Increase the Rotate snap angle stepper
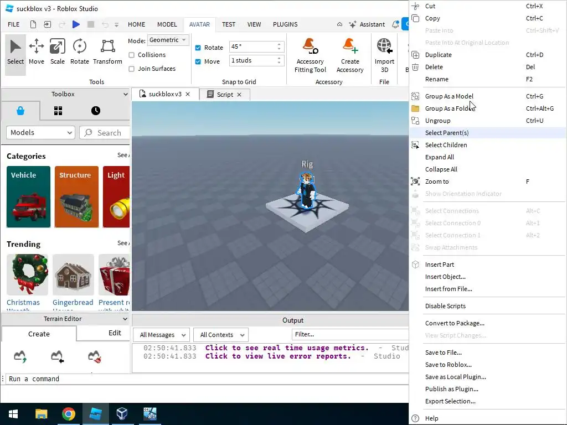 coord(279,44)
